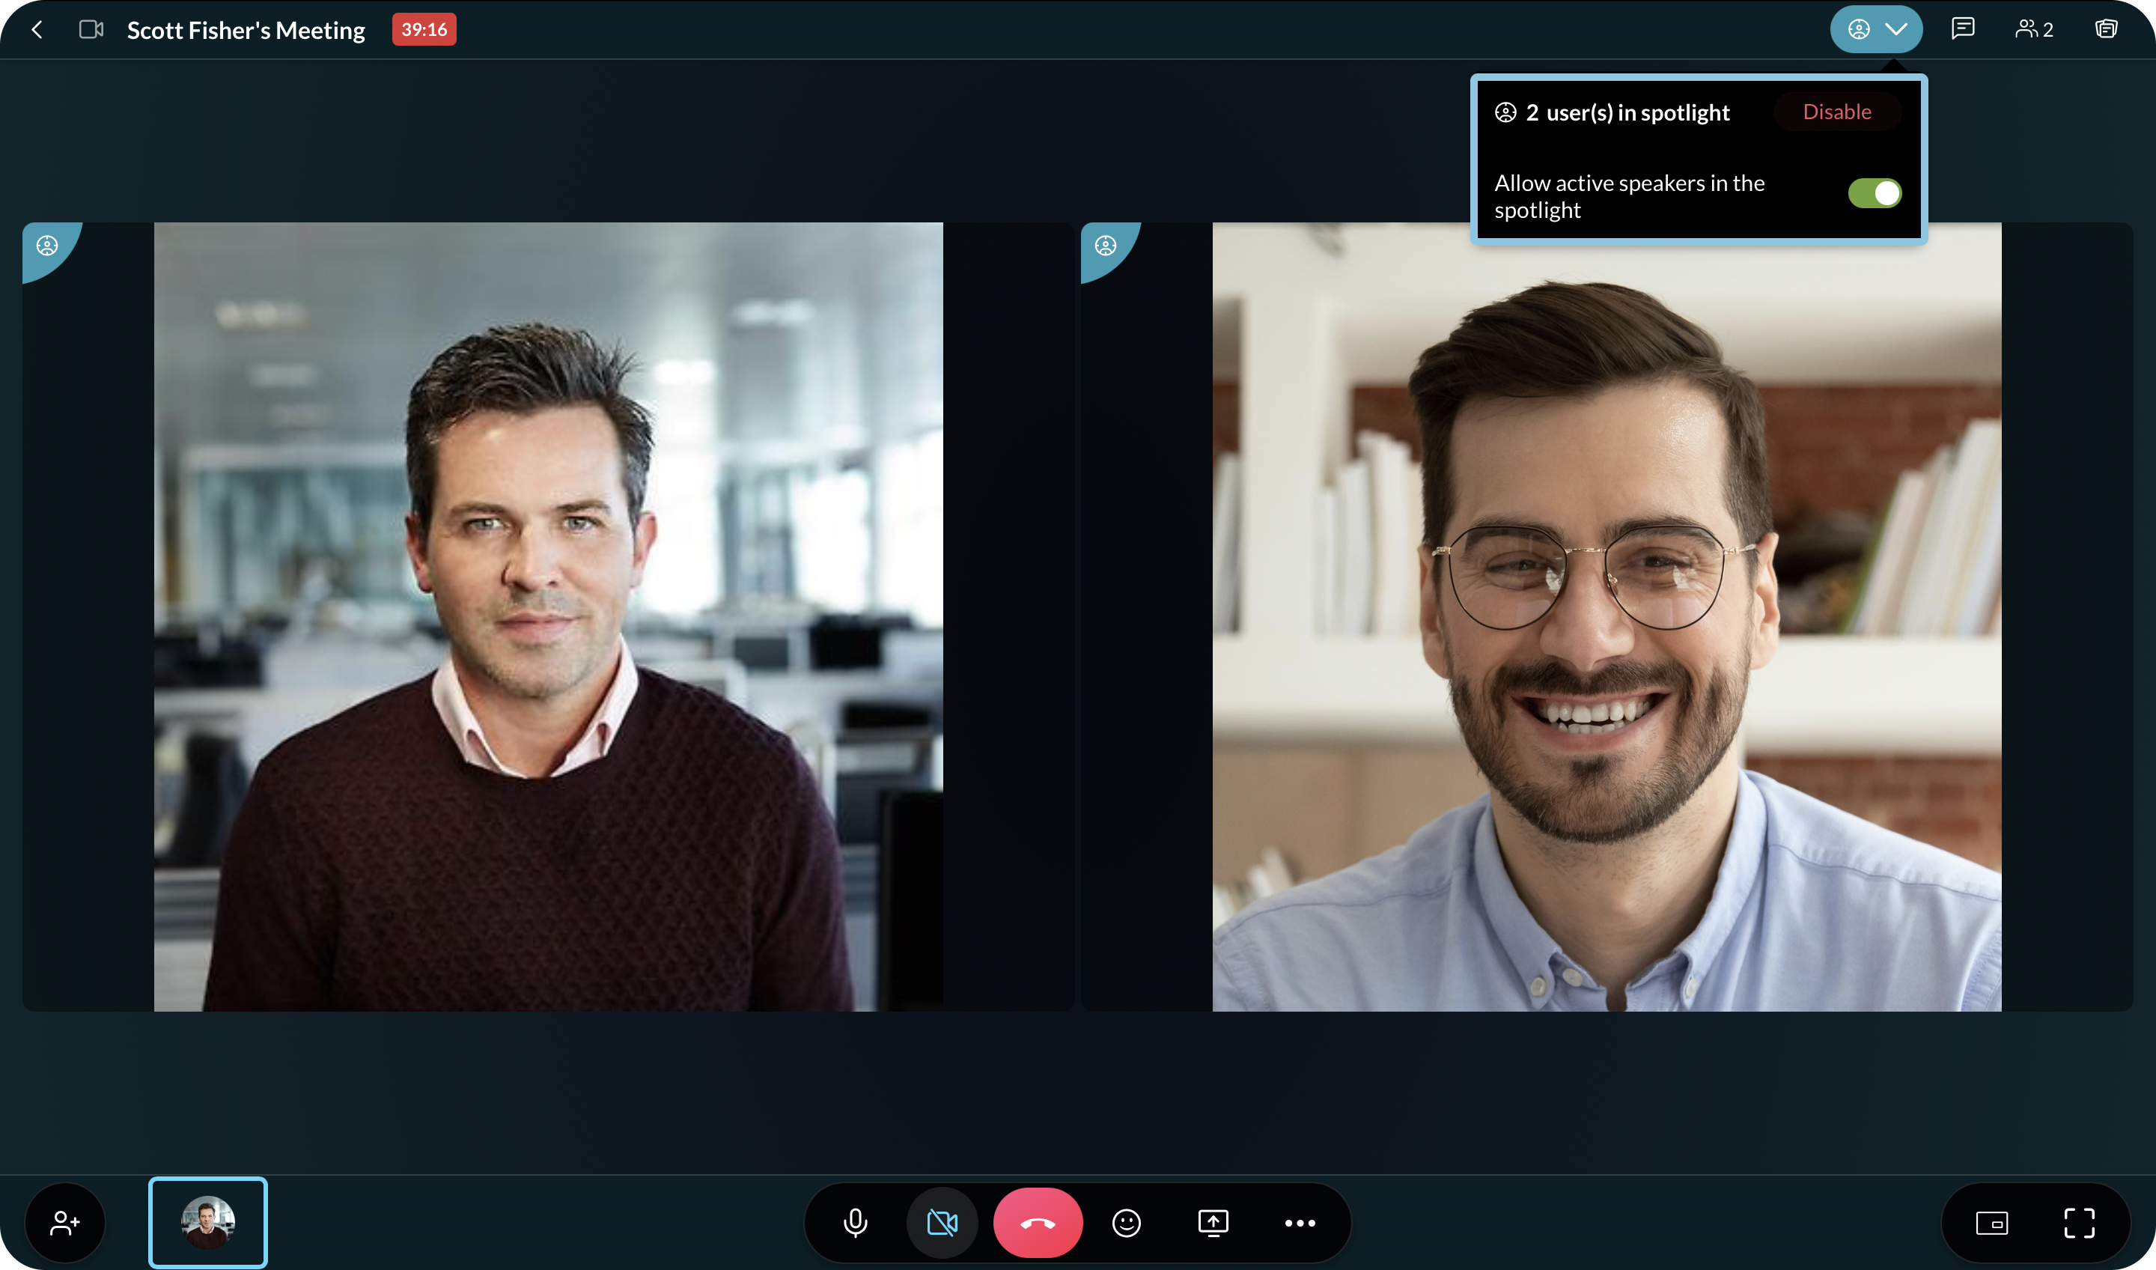Enter full screen mode
2156x1270 pixels.
tap(2079, 1223)
